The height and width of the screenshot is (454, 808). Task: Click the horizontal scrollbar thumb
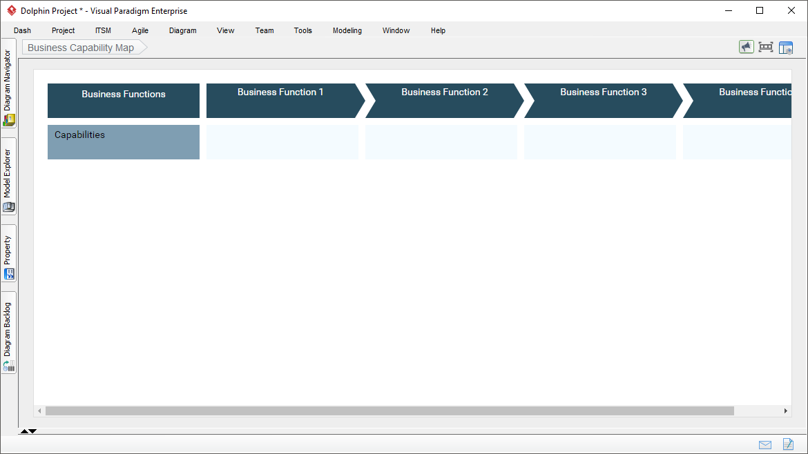389,411
